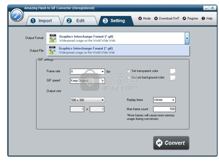219x161 pixels.
Task: Click the Convert button
Action: click(171, 143)
